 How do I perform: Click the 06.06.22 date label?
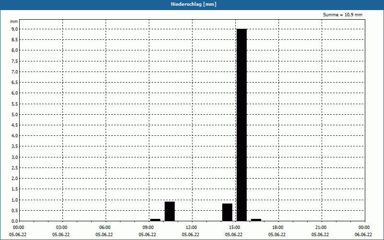[363, 234]
